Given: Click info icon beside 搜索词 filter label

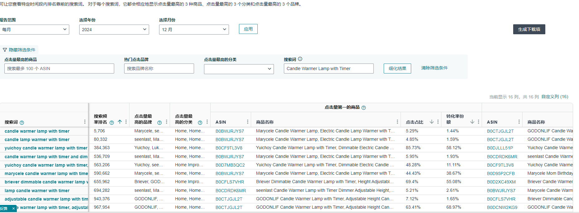Looking at the screenshot, I should tap(300, 59).
